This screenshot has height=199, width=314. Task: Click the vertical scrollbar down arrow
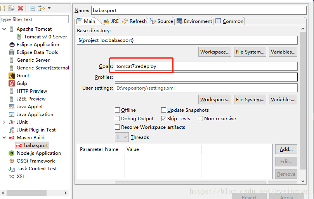pyautogui.click(x=303, y=181)
